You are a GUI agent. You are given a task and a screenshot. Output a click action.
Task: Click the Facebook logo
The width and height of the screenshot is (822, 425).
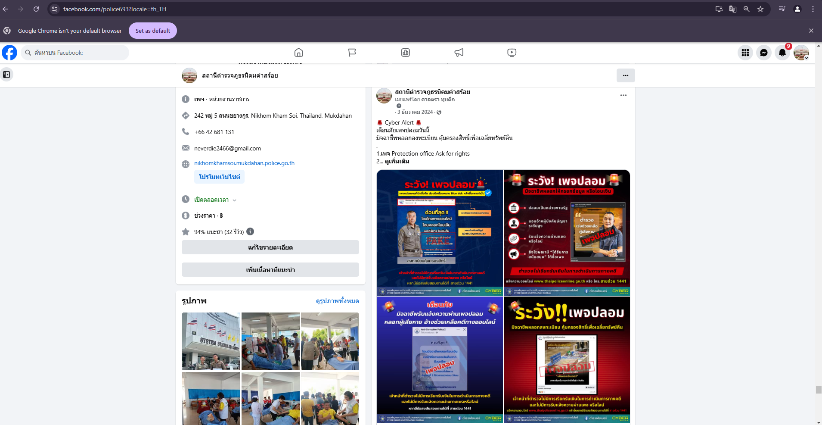pyautogui.click(x=9, y=53)
